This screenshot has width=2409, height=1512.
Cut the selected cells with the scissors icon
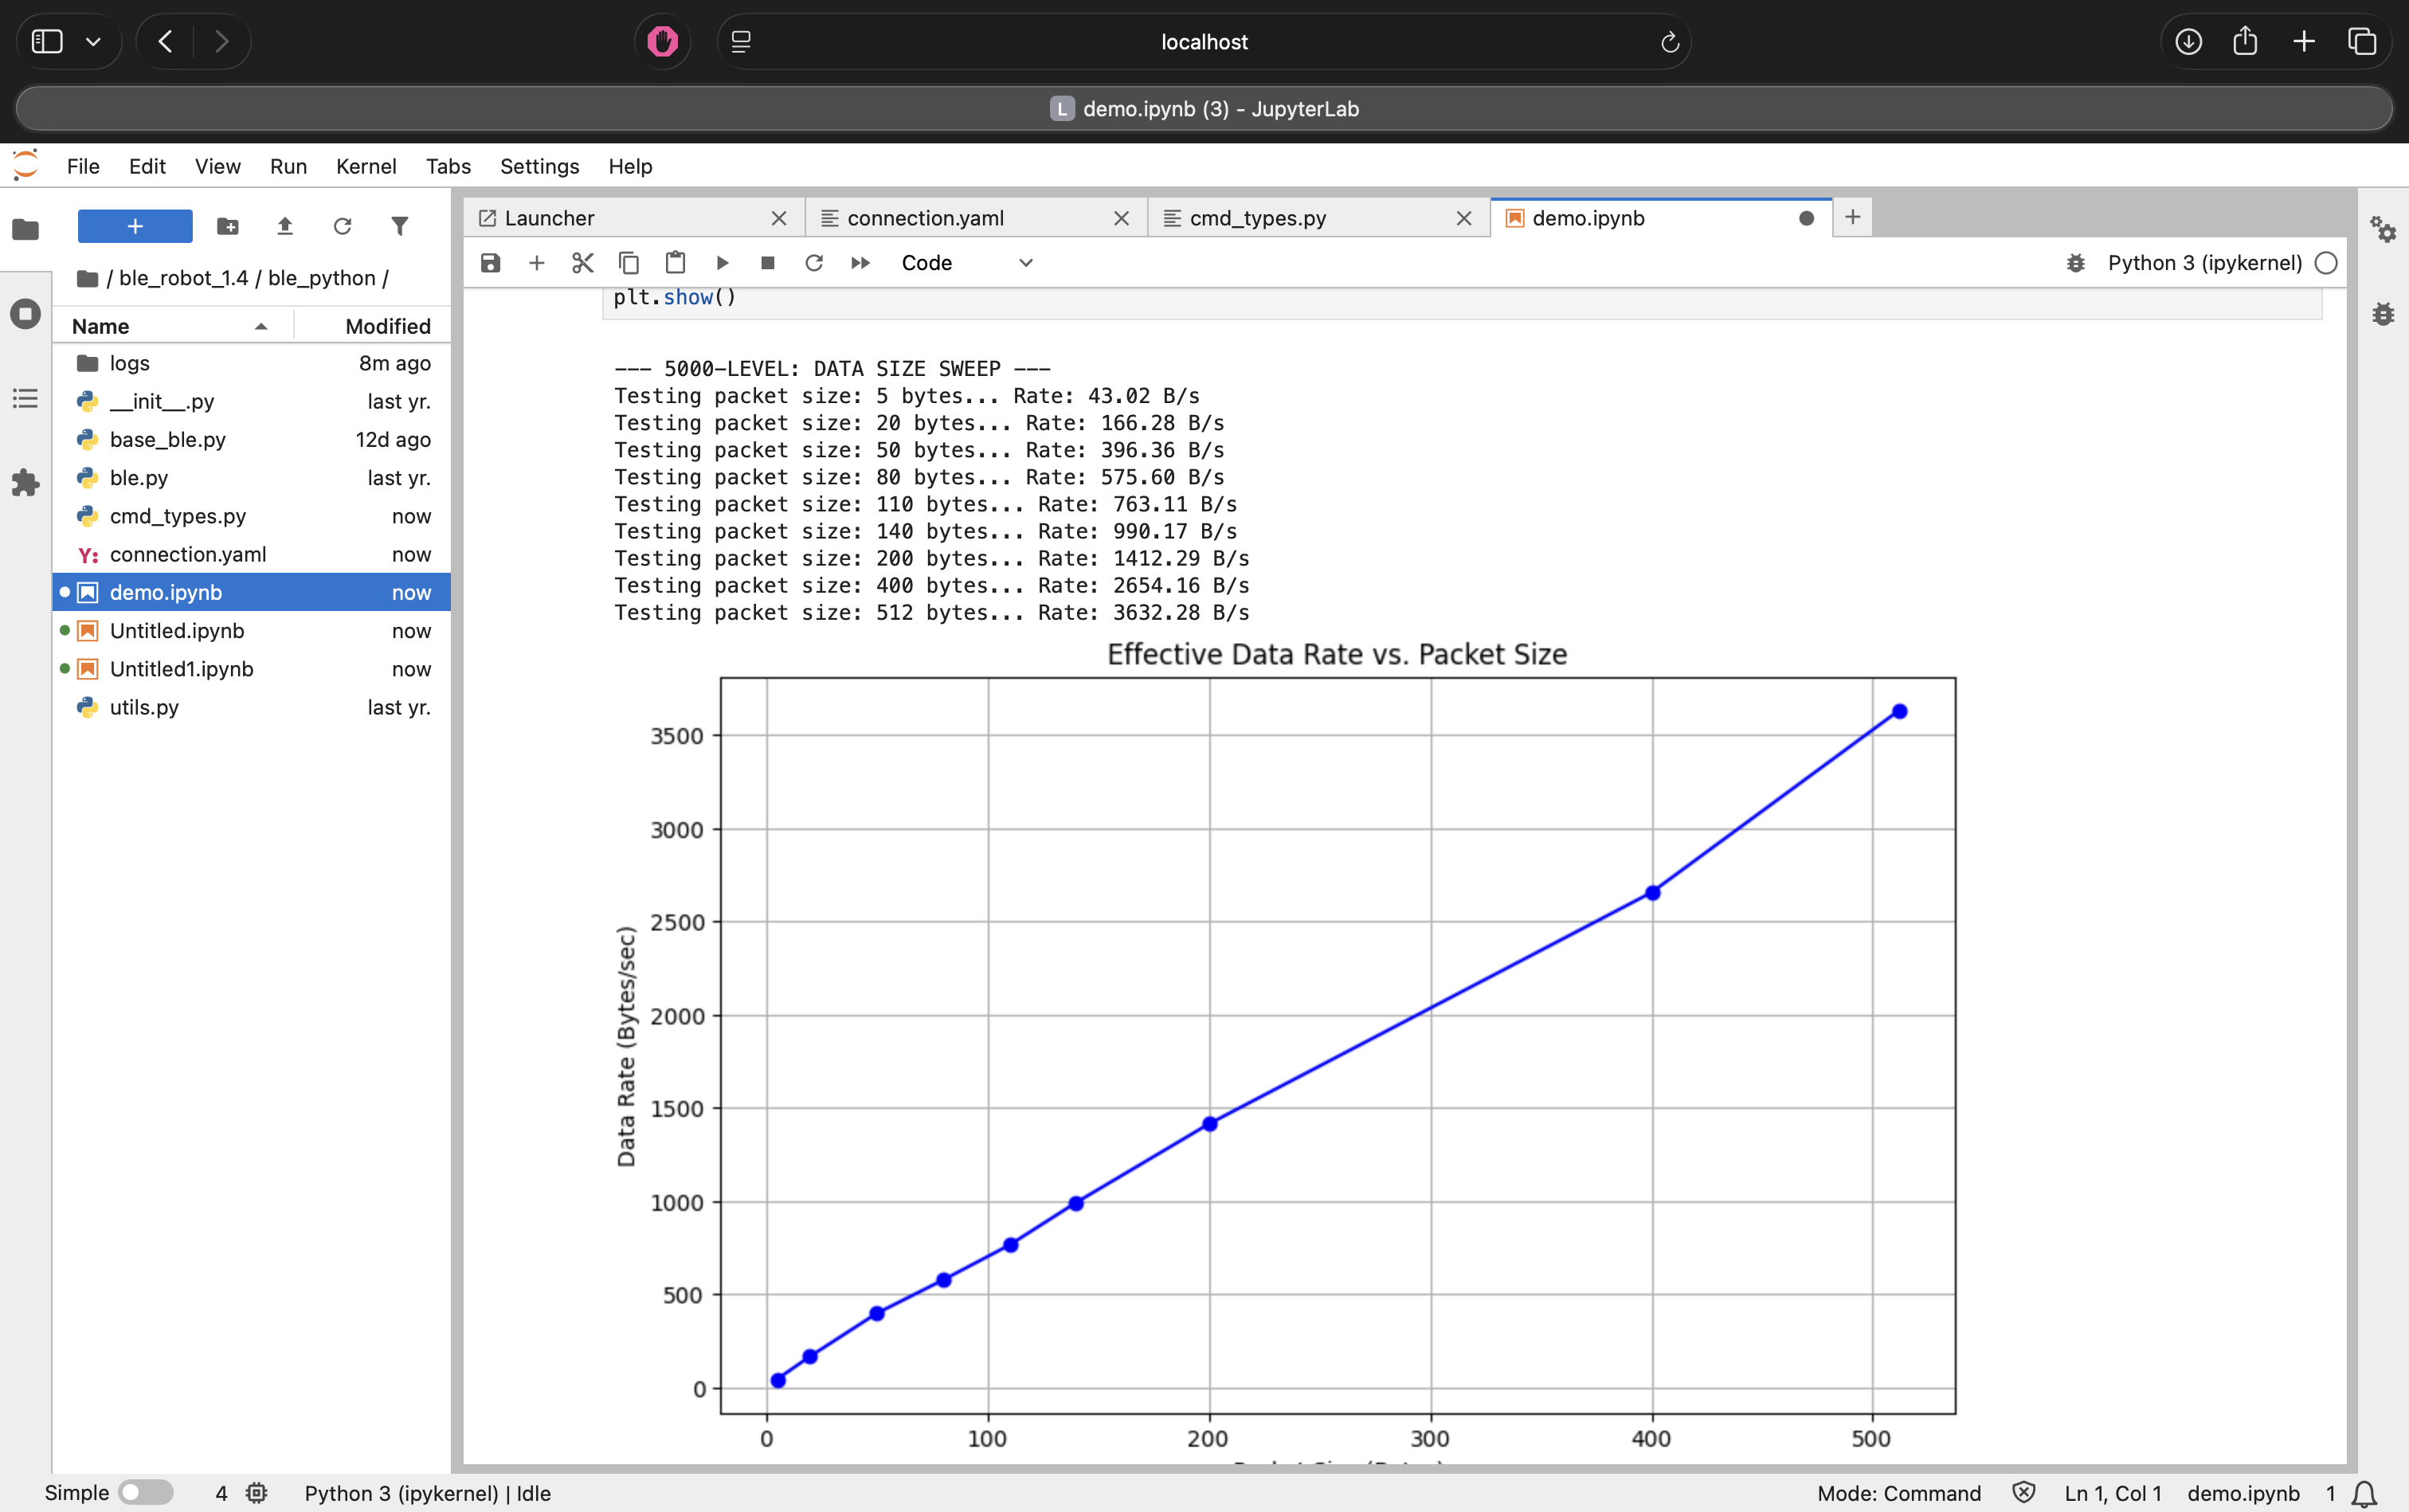tap(583, 263)
